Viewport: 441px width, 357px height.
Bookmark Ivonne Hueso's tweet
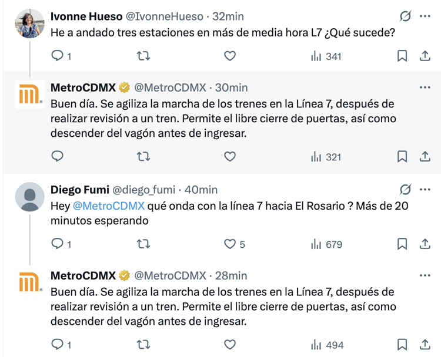(402, 56)
